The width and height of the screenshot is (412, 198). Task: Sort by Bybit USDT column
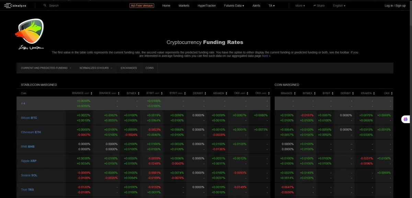[154, 93]
